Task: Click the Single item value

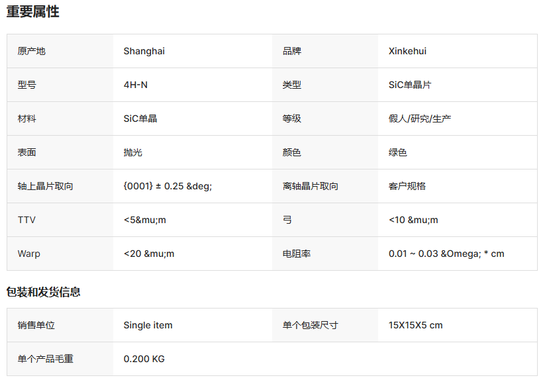Action: (x=148, y=325)
